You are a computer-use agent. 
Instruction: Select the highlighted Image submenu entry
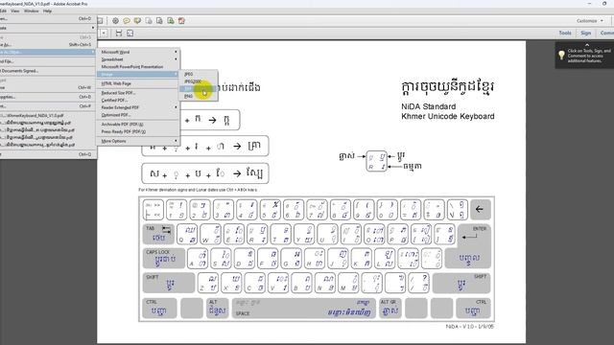click(138, 75)
